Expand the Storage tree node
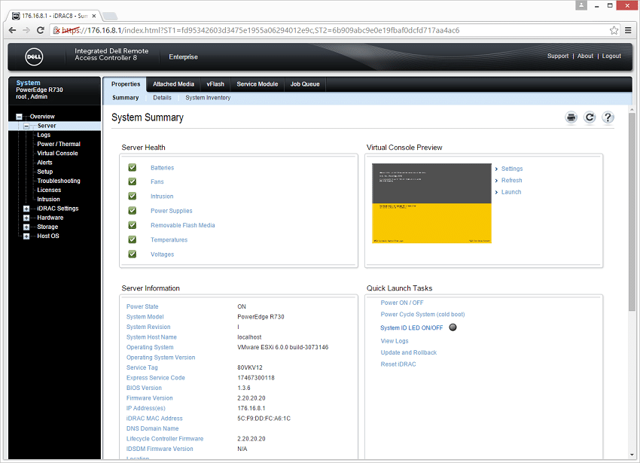This screenshot has height=463, width=640. pyautogui.click(x=26, y=227)
